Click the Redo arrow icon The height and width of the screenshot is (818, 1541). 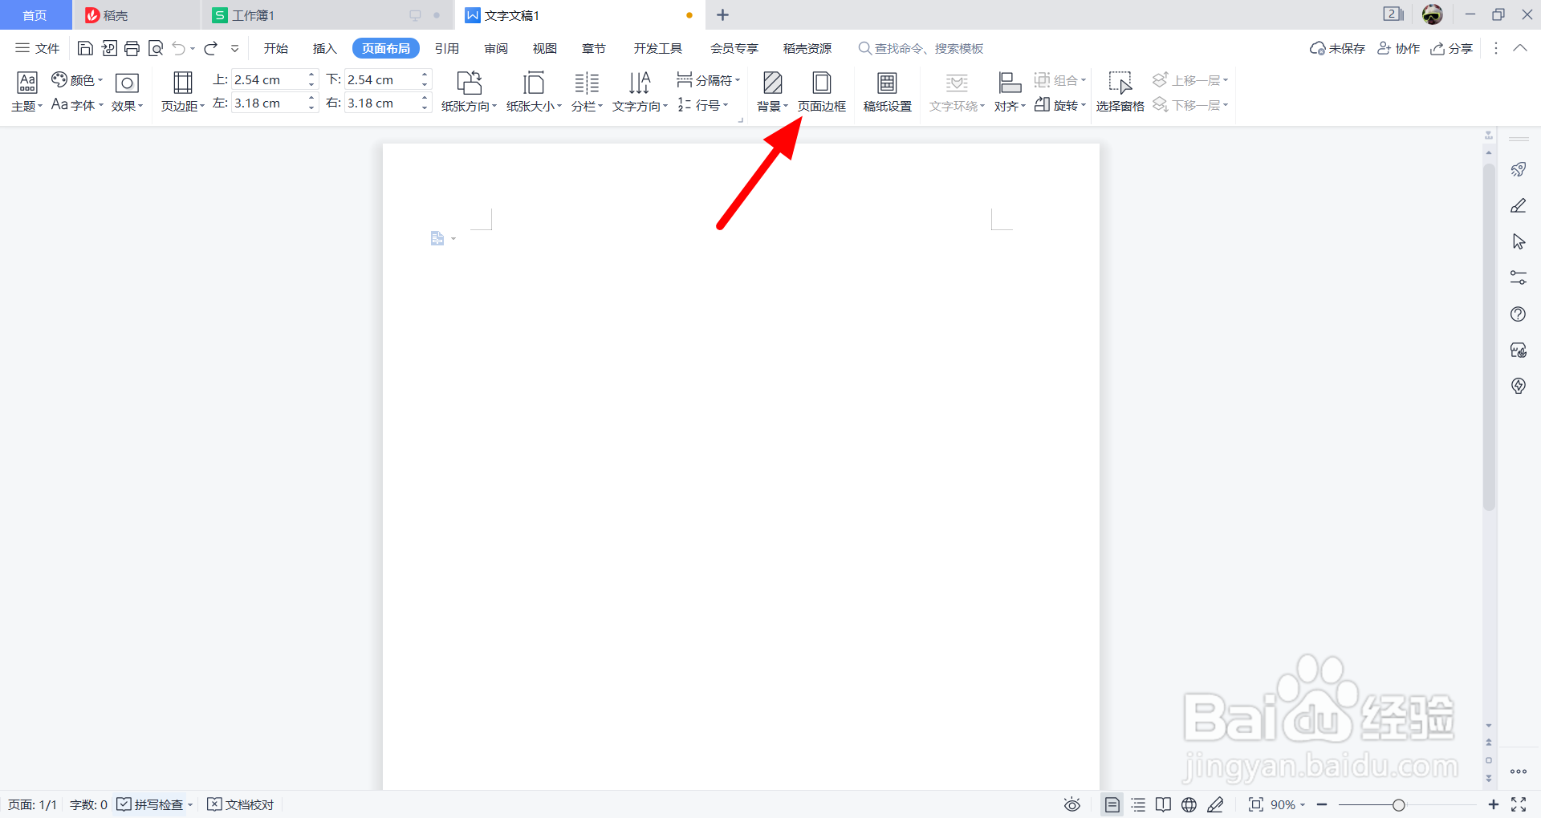point(211,48)
